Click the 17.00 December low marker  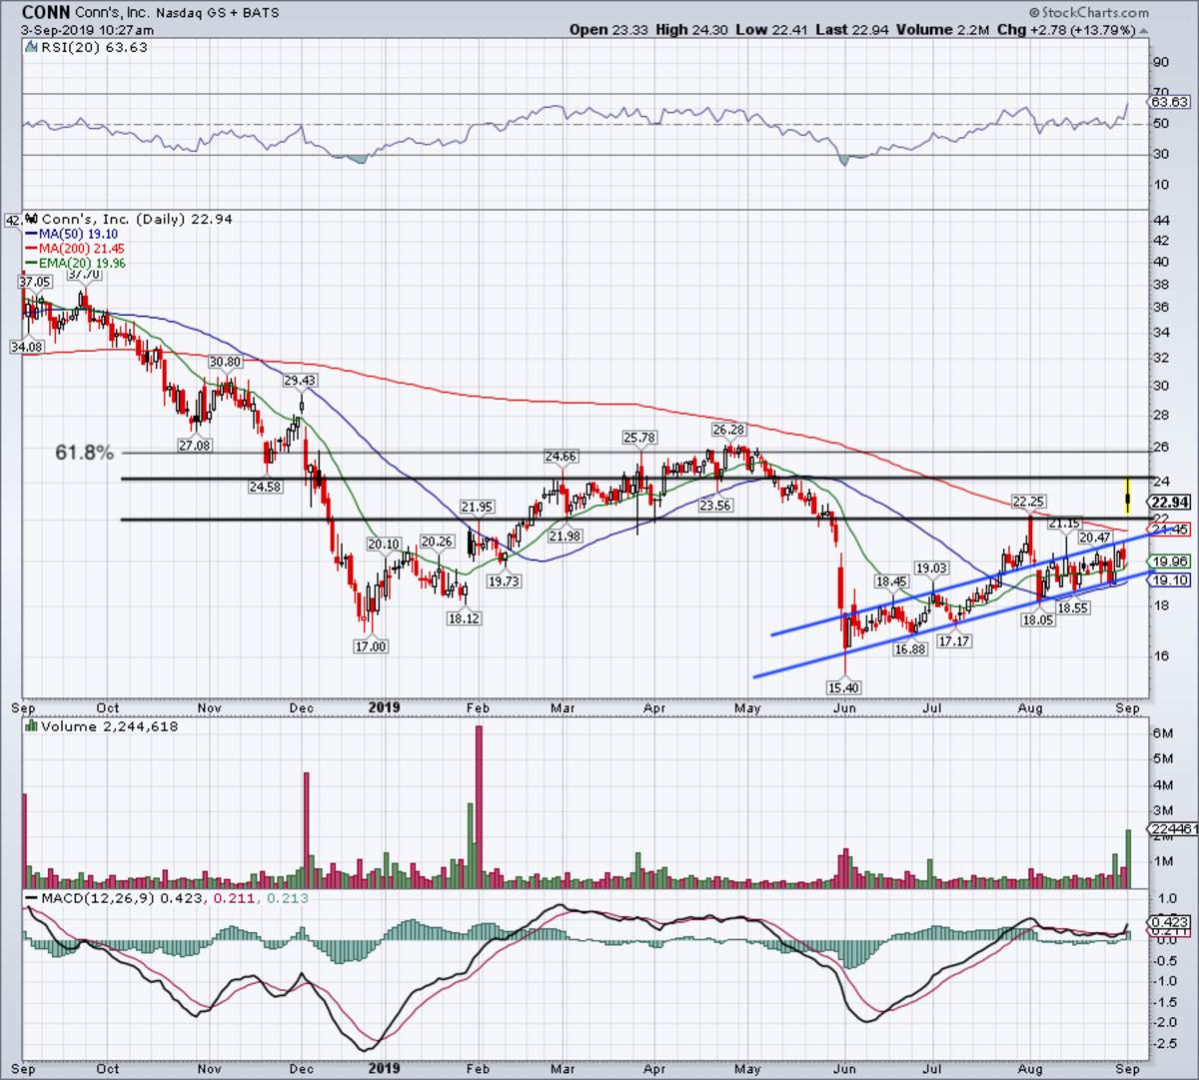tap(371, 647)
